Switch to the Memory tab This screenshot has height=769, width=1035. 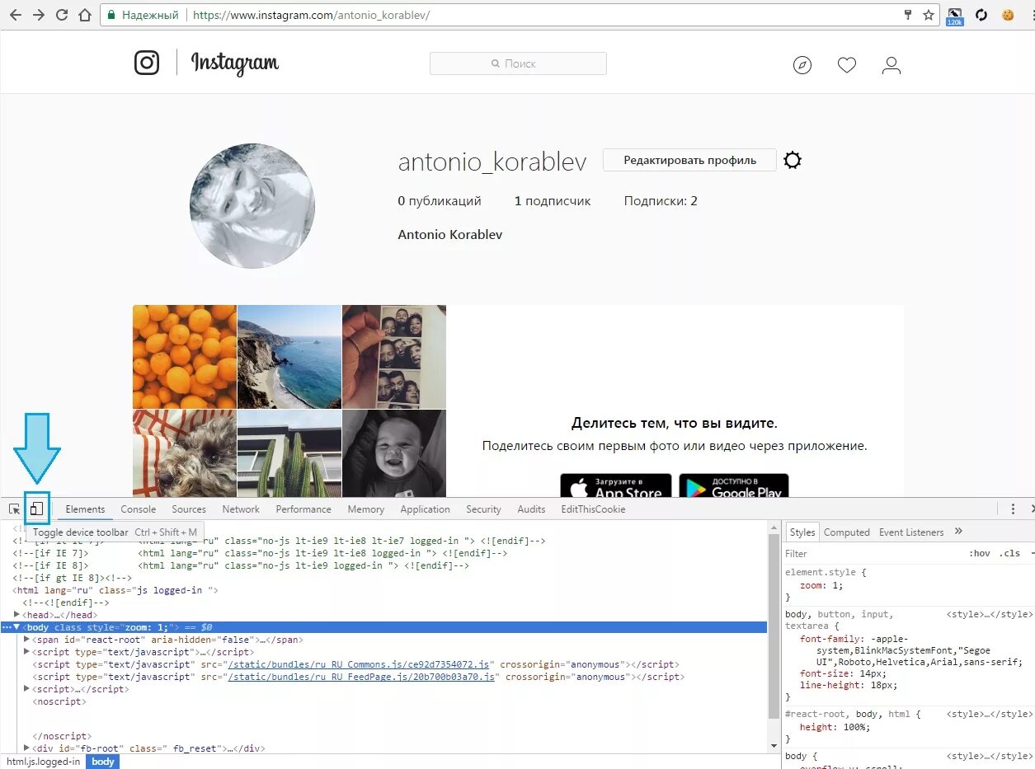pos(366,509)
